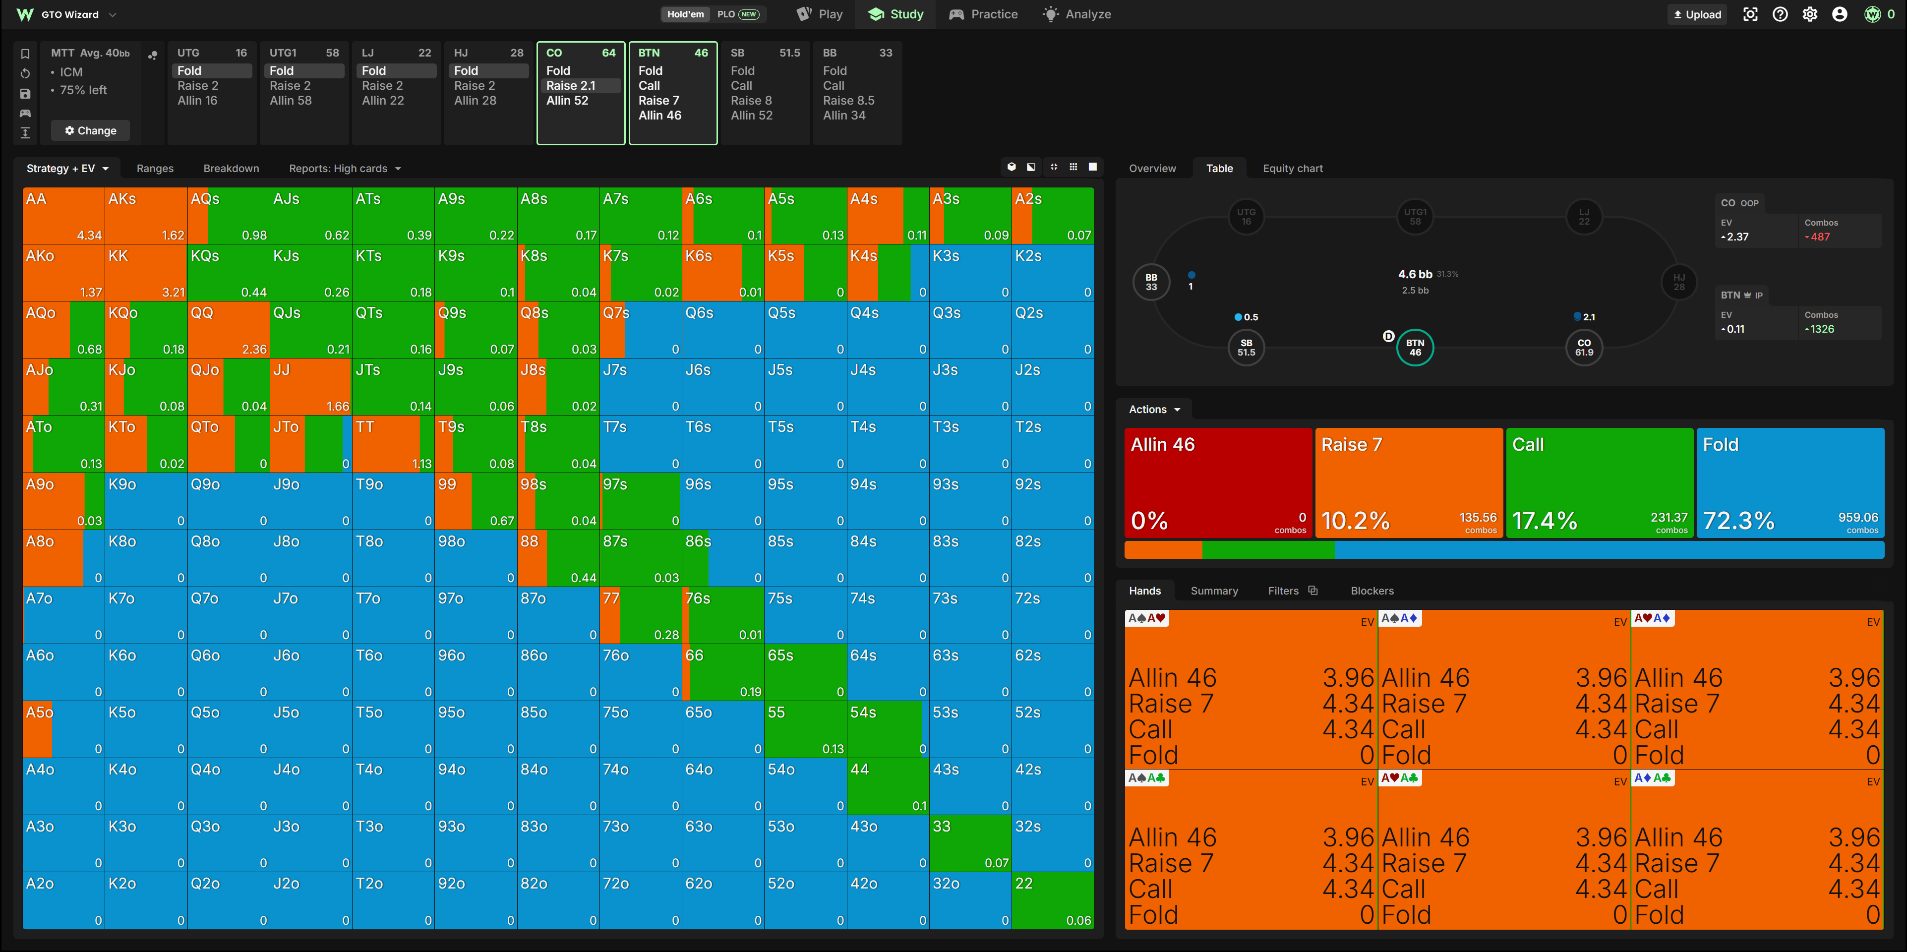This screenshot has width=1907, height=952.
Task: Open the Reports: High cards dropdown
Action: click(x=345, y=169)
